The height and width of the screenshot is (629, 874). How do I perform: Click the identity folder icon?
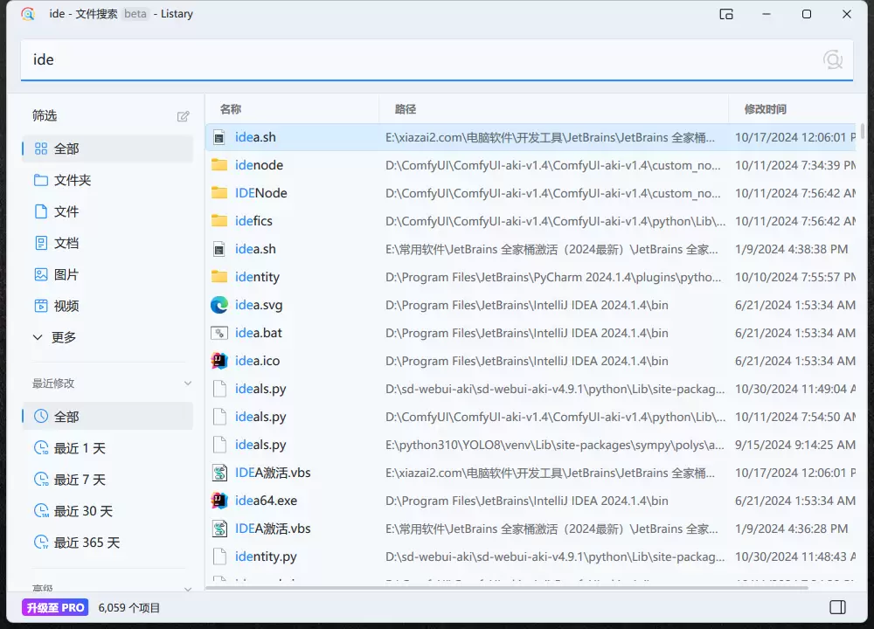(219, 277)
